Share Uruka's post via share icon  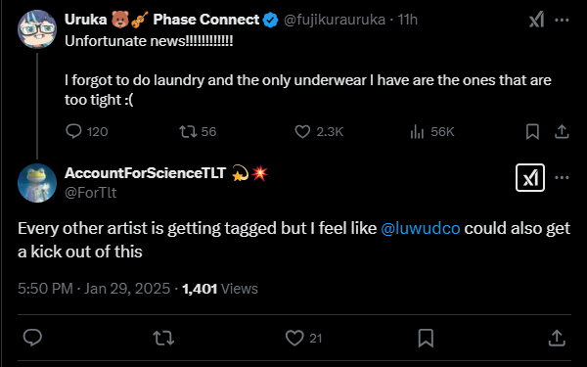tap(562, 132)
